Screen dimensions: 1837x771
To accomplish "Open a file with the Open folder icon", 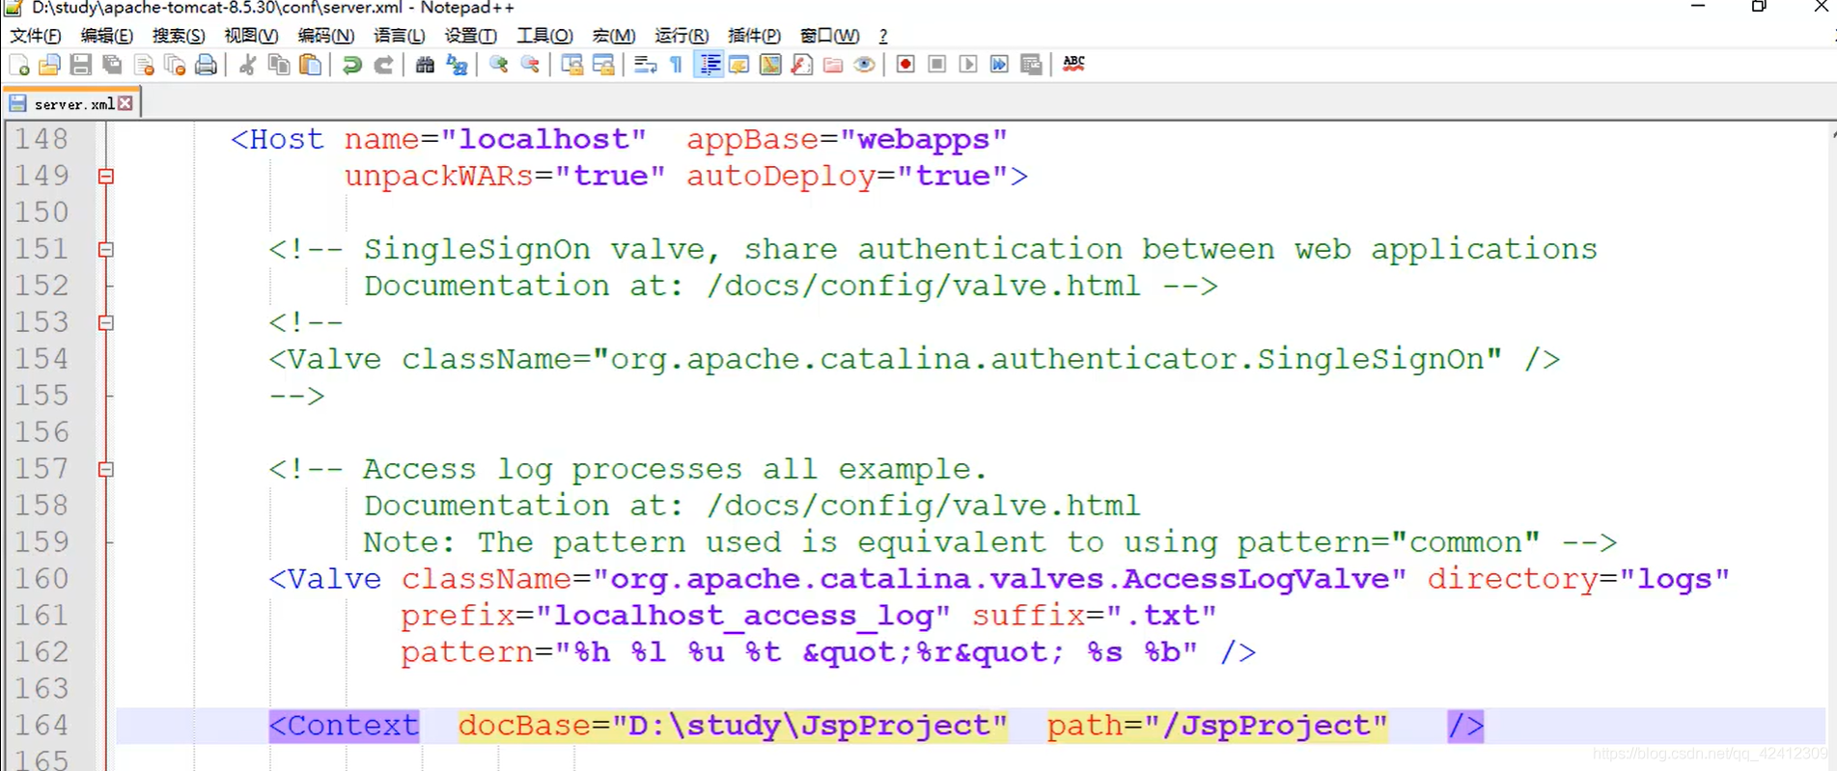I will pos(49,65).
